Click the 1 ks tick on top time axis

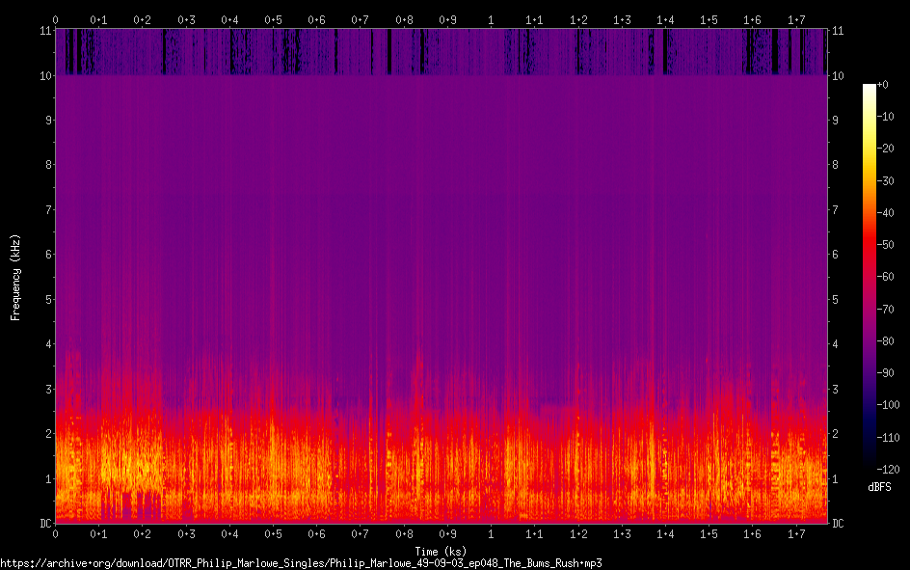pos(492,19)
